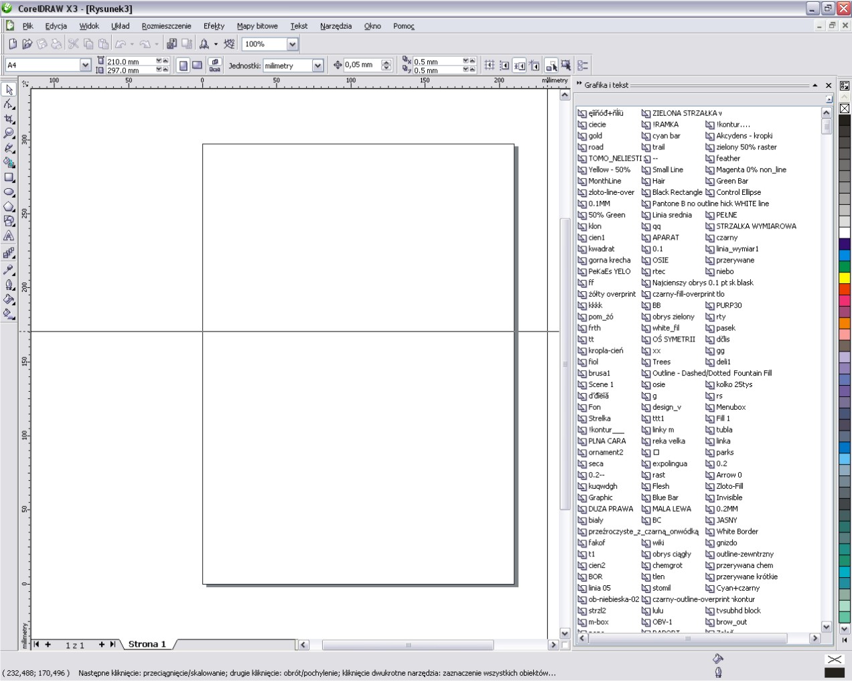Screen dimensions: 852x681
Task: Select the Zoom magnifier tool
Action: pyautogui.click(x=9, y=133)
